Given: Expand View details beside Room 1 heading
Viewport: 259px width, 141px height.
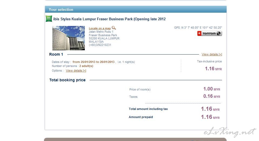Looking at the screenshot, I should point(212,54).
